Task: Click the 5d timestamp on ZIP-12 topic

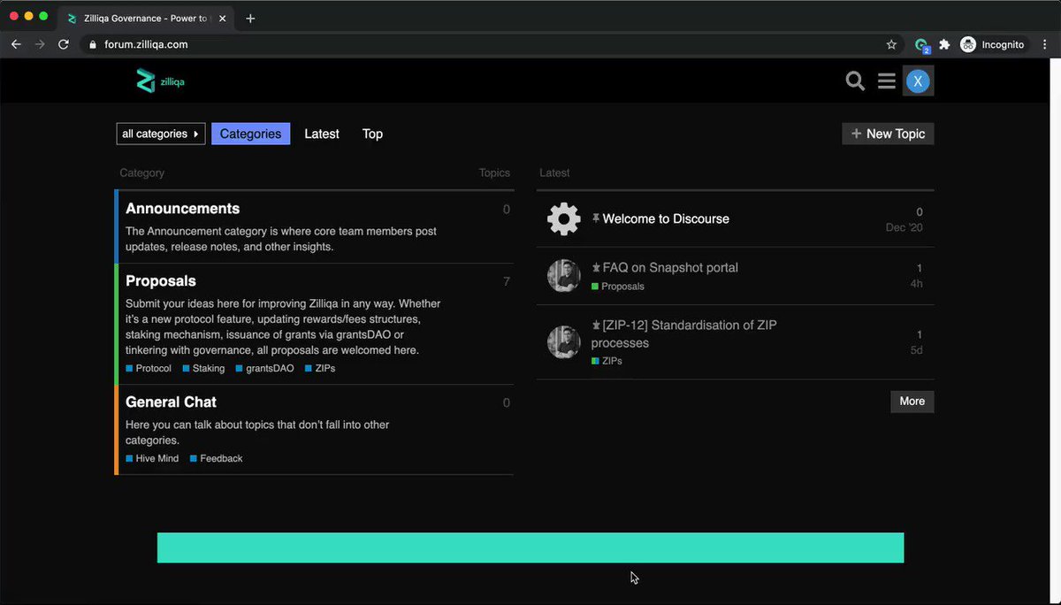Action: click(917, 350)
